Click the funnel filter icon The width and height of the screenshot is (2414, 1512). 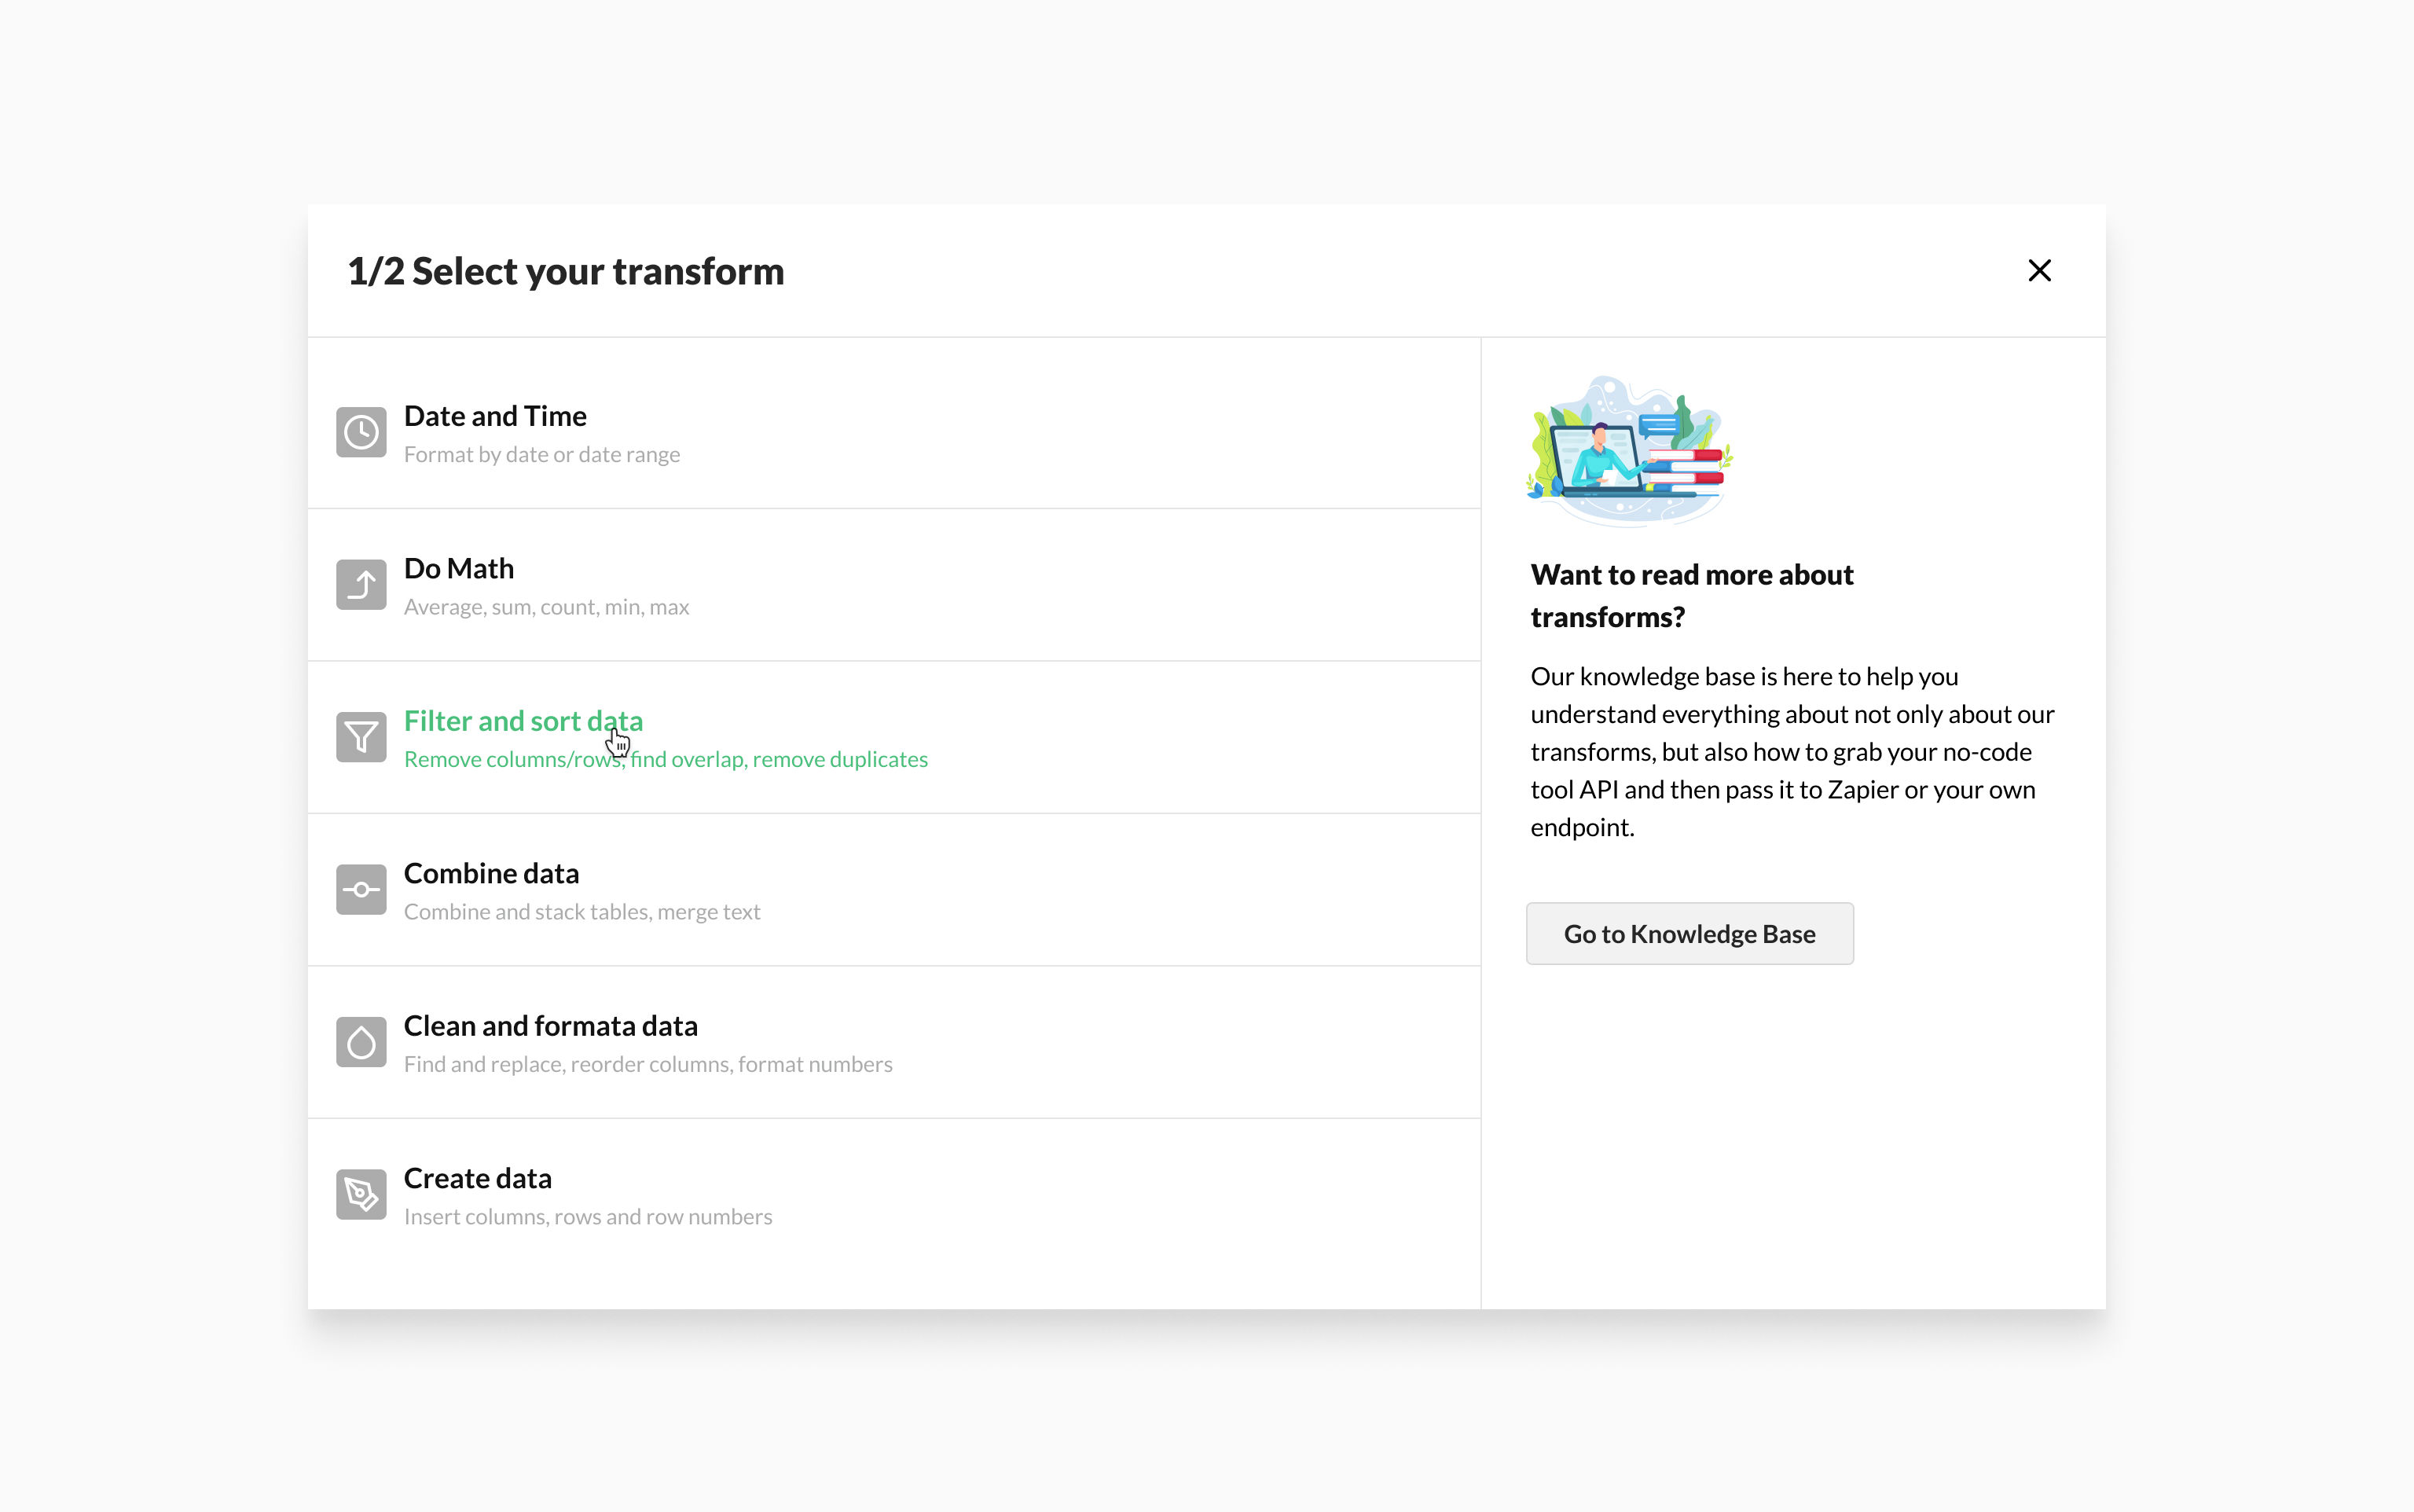361,737
